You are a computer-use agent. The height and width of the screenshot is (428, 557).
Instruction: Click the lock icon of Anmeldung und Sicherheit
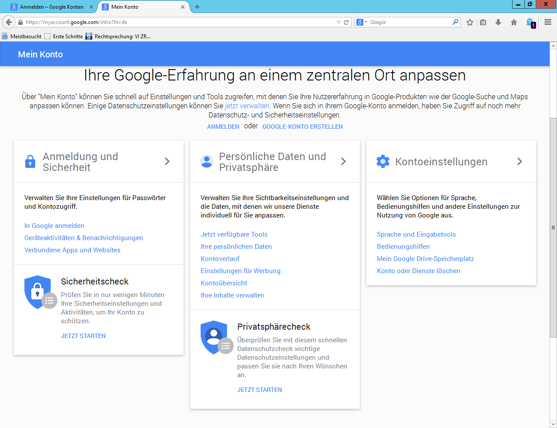pos(30,161)
